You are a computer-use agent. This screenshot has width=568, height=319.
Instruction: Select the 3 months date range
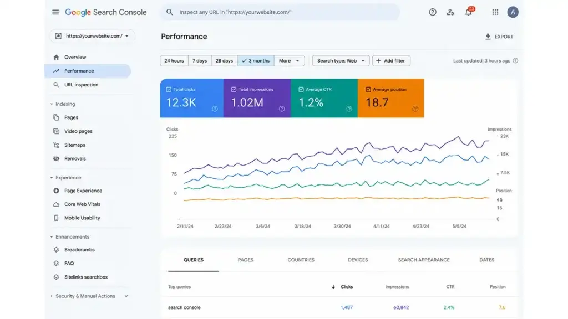[x=256, y=61]
